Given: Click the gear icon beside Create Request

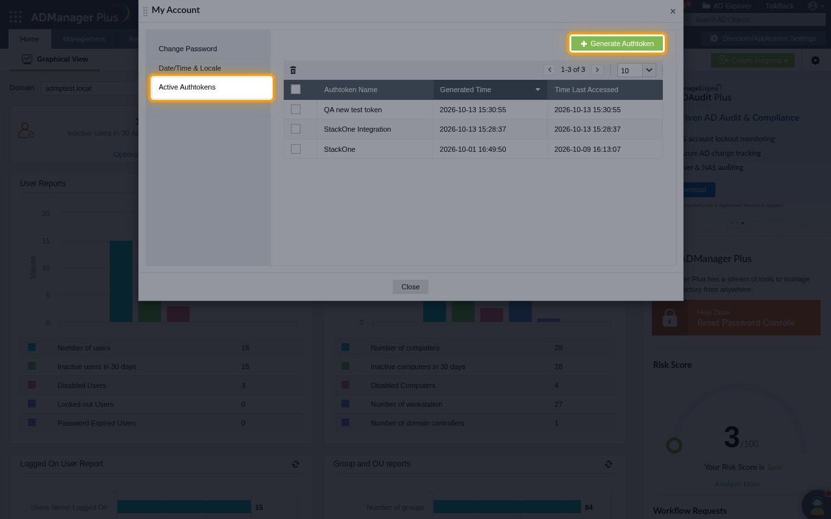Looking at the screenshot, I should click(x=815, y=60).
